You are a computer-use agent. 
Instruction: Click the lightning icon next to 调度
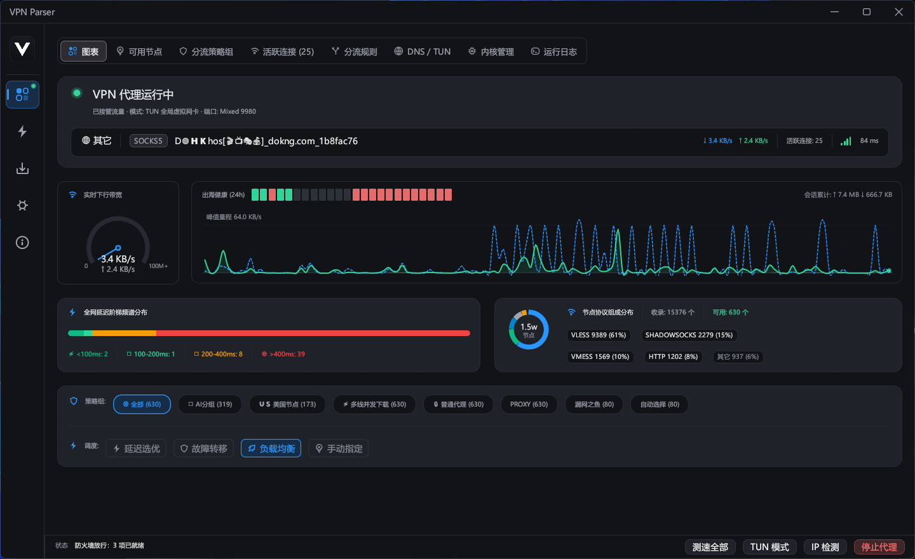click(x=73, y=446)
